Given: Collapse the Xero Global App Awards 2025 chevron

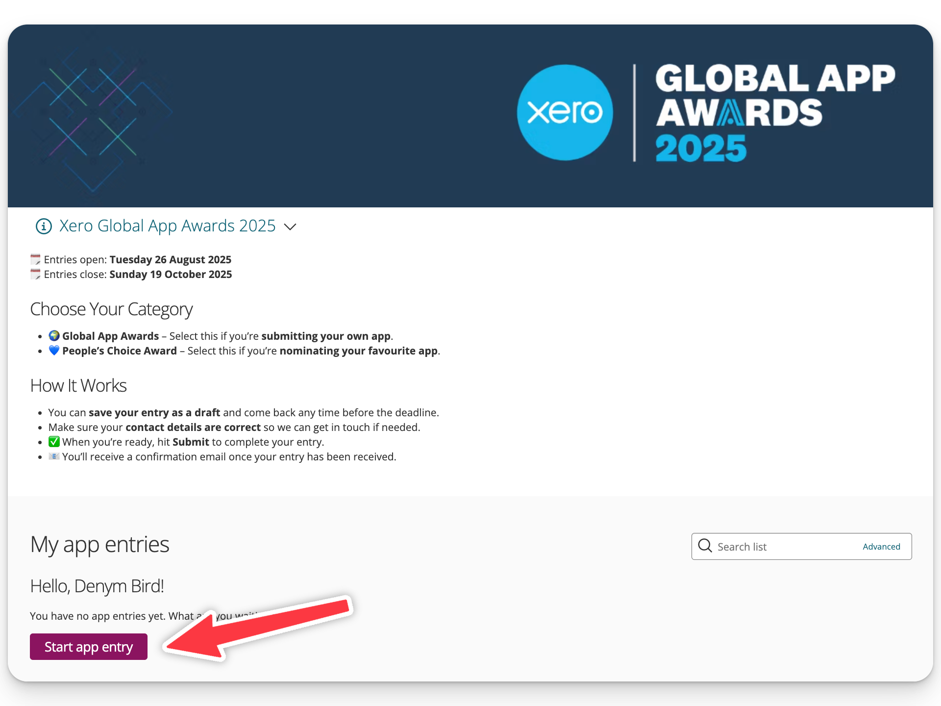Looking at the screenshot, I should (290, 227).
